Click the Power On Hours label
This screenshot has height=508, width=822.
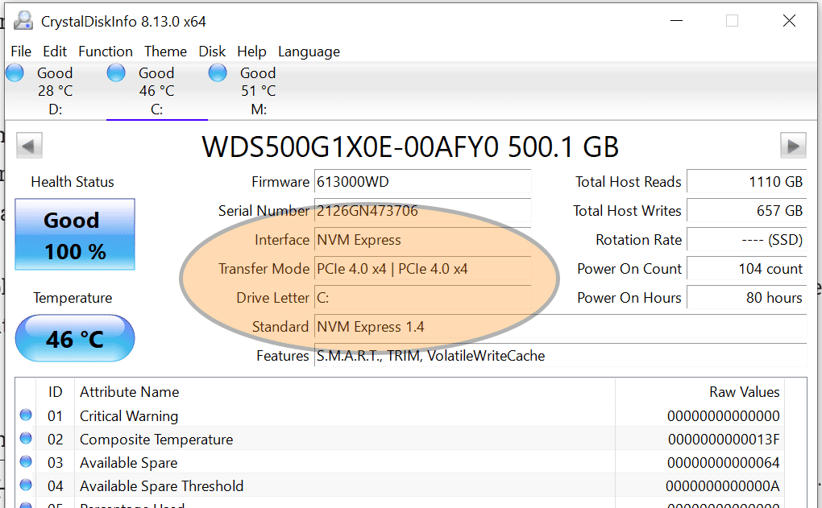(x=629, y=297)
